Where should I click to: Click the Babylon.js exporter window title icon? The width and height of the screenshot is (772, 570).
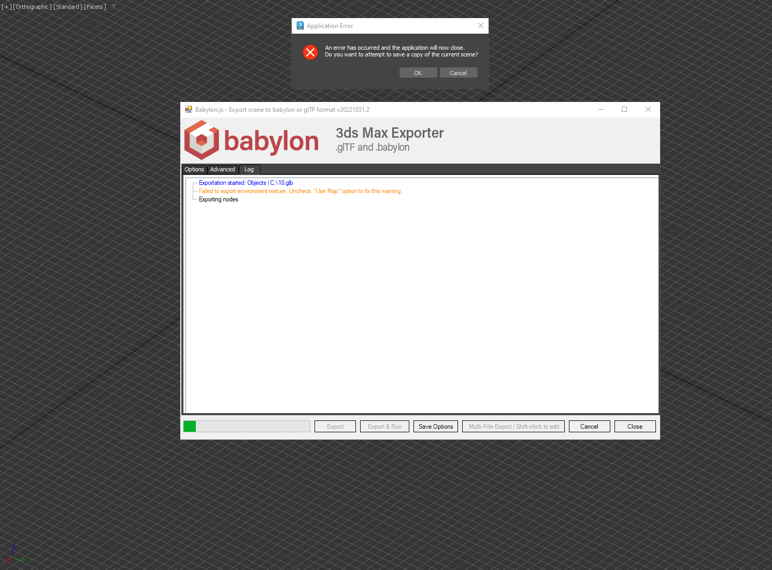(189, 110)
